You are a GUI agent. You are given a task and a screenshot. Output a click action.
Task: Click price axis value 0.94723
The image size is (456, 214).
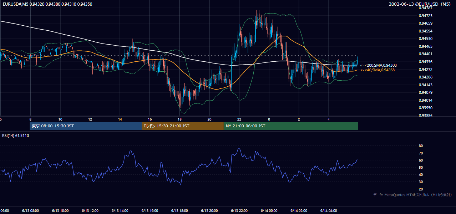pyautogui.click(x=426, y=16)
